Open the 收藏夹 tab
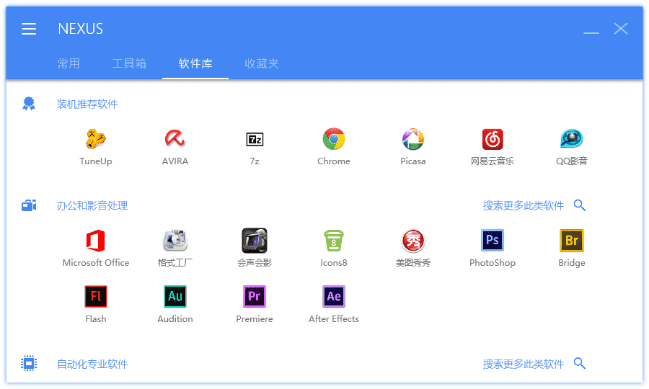The image size is (649, 389). (x=262, y=63)
